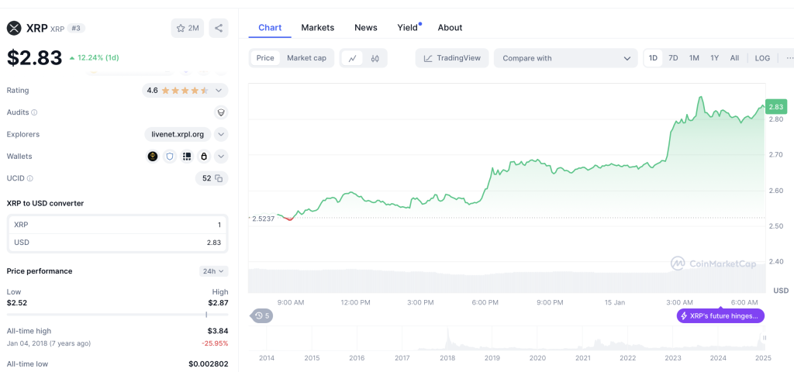Open the Yield tab
Screen dimensions: 794x372
pos(408,28)
